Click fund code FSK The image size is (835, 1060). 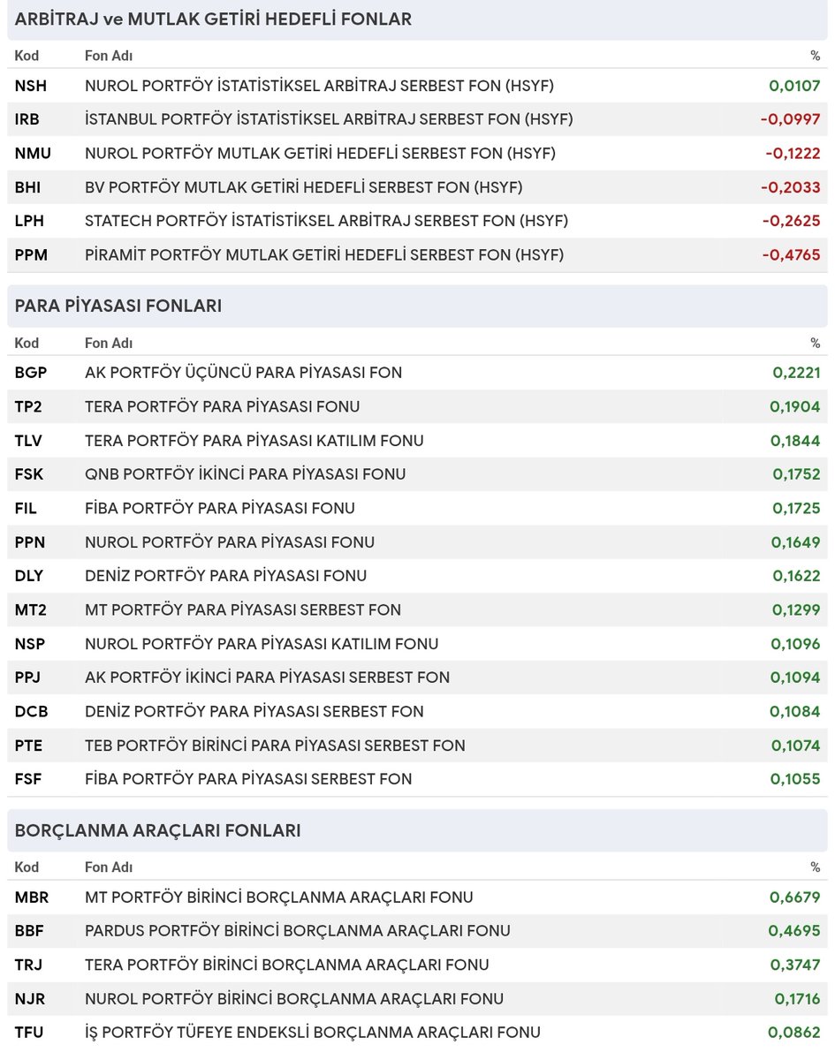click(29, 474)
